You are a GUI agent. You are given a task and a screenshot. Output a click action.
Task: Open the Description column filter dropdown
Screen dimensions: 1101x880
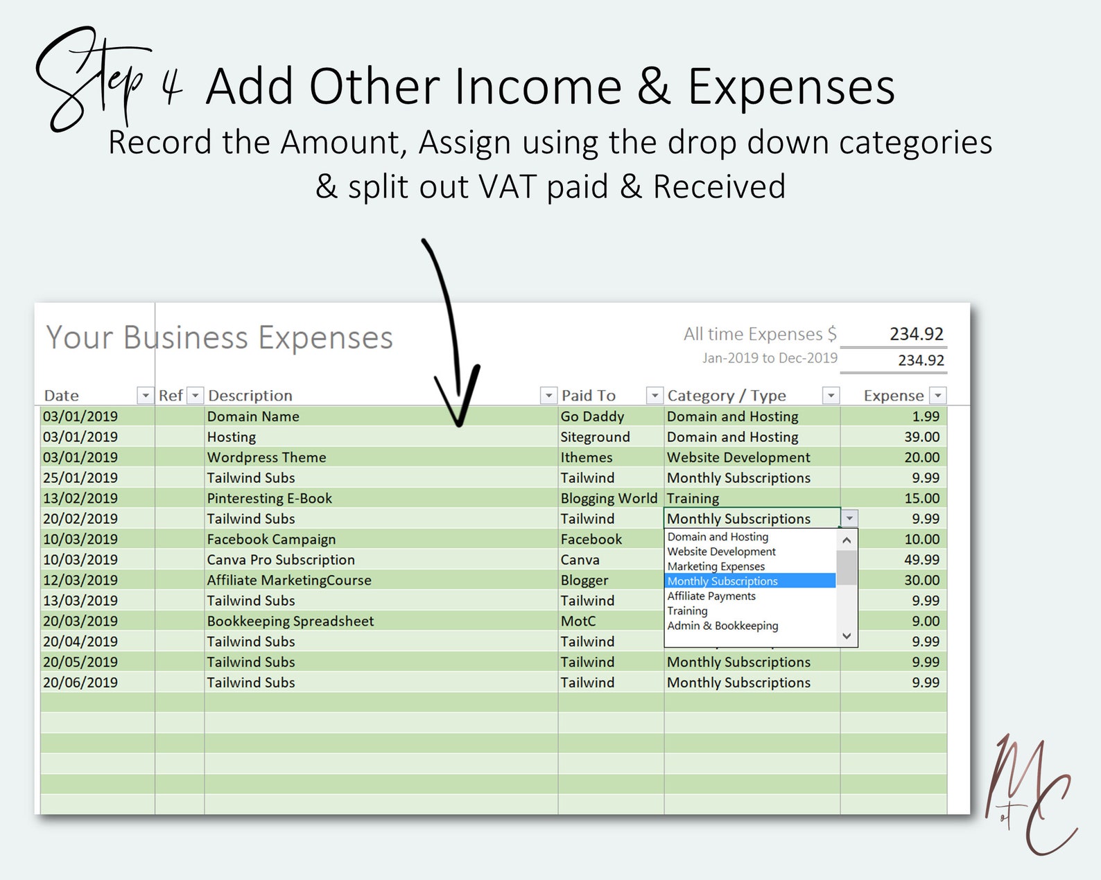click(548, 396)
